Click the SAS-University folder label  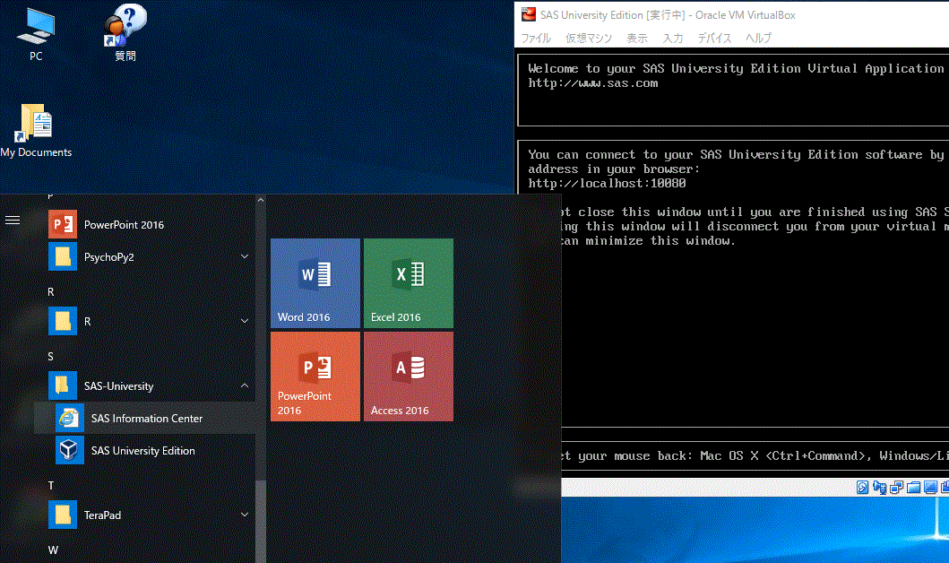point(118,386)
